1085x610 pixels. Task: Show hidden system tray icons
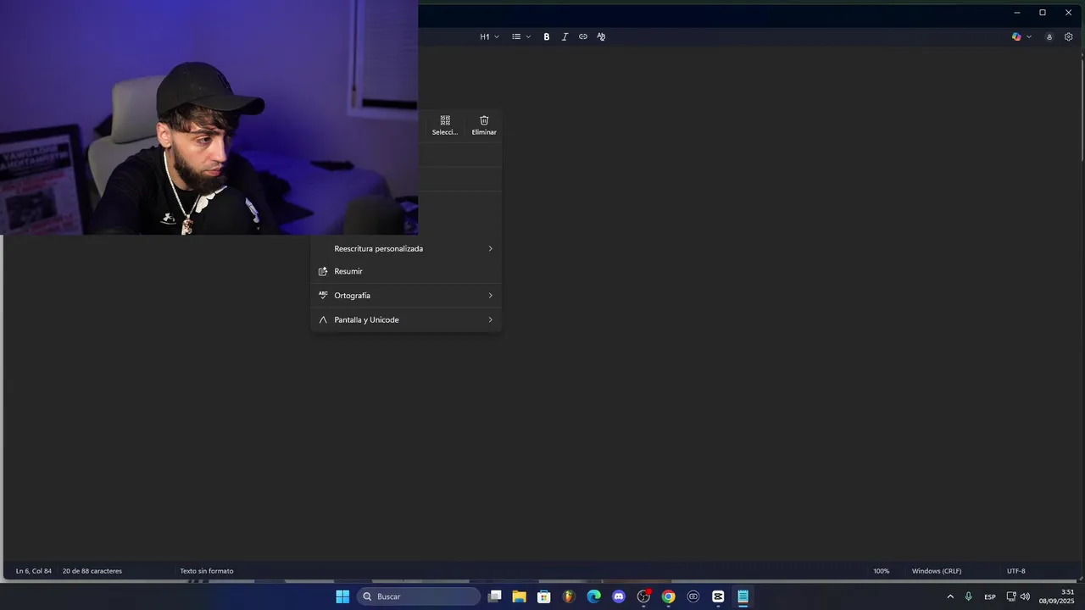(950, 596)
